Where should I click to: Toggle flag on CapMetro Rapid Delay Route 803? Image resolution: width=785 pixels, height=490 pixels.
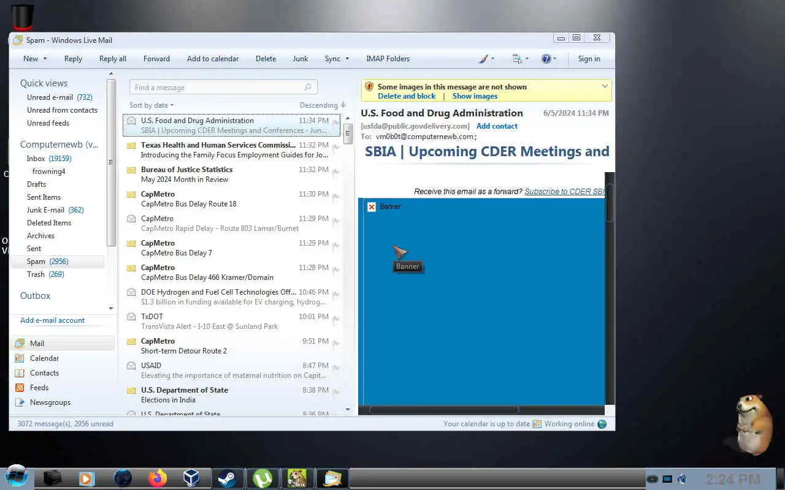click(336, 222)
